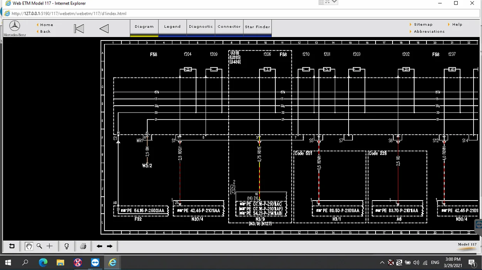The image size is (482, 270).
Task: Select the hand pan tool
Action: click(x=29, y=246)
